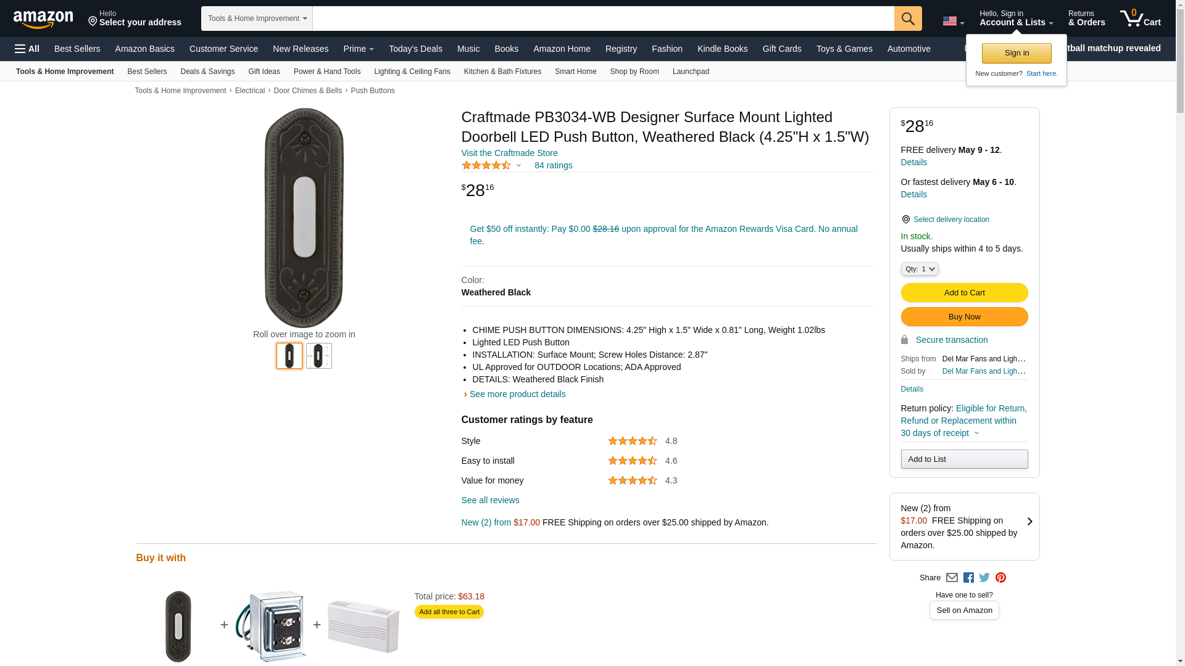Open the country flag language selector

(953, 21)
